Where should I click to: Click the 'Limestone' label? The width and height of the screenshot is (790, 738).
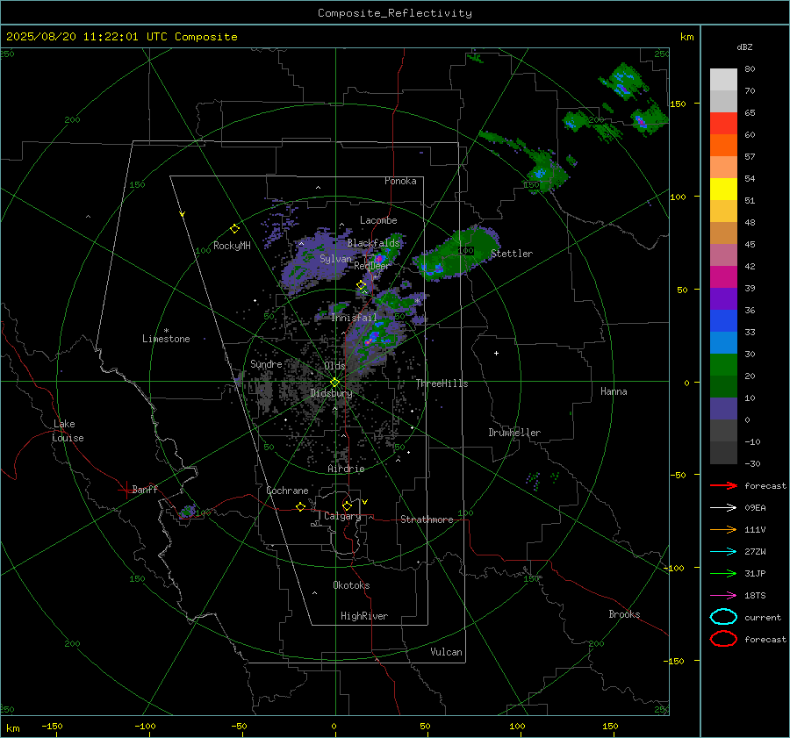(166, 339)
